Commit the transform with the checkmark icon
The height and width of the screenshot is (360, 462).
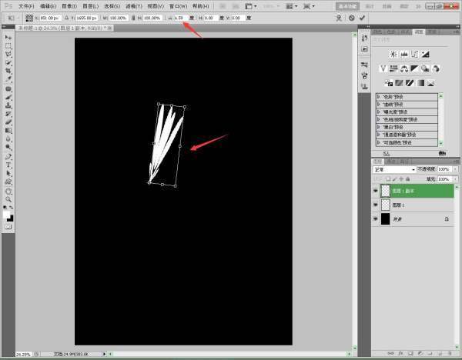coord(362,17)
